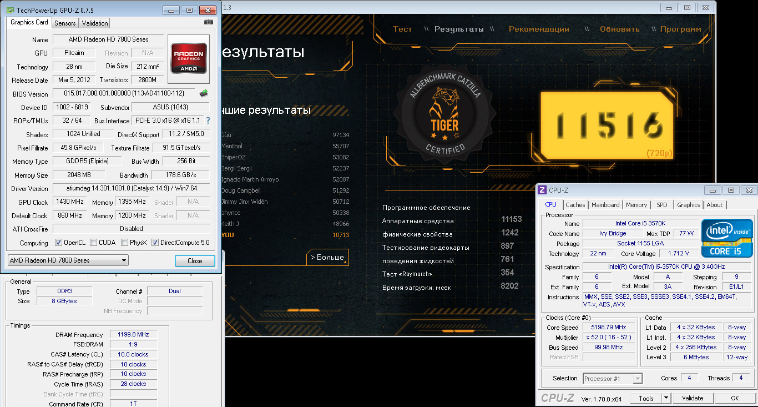Click the DRAM Frequency 1199.8 MHz value

pyautogui.click(x=134, y=335)
